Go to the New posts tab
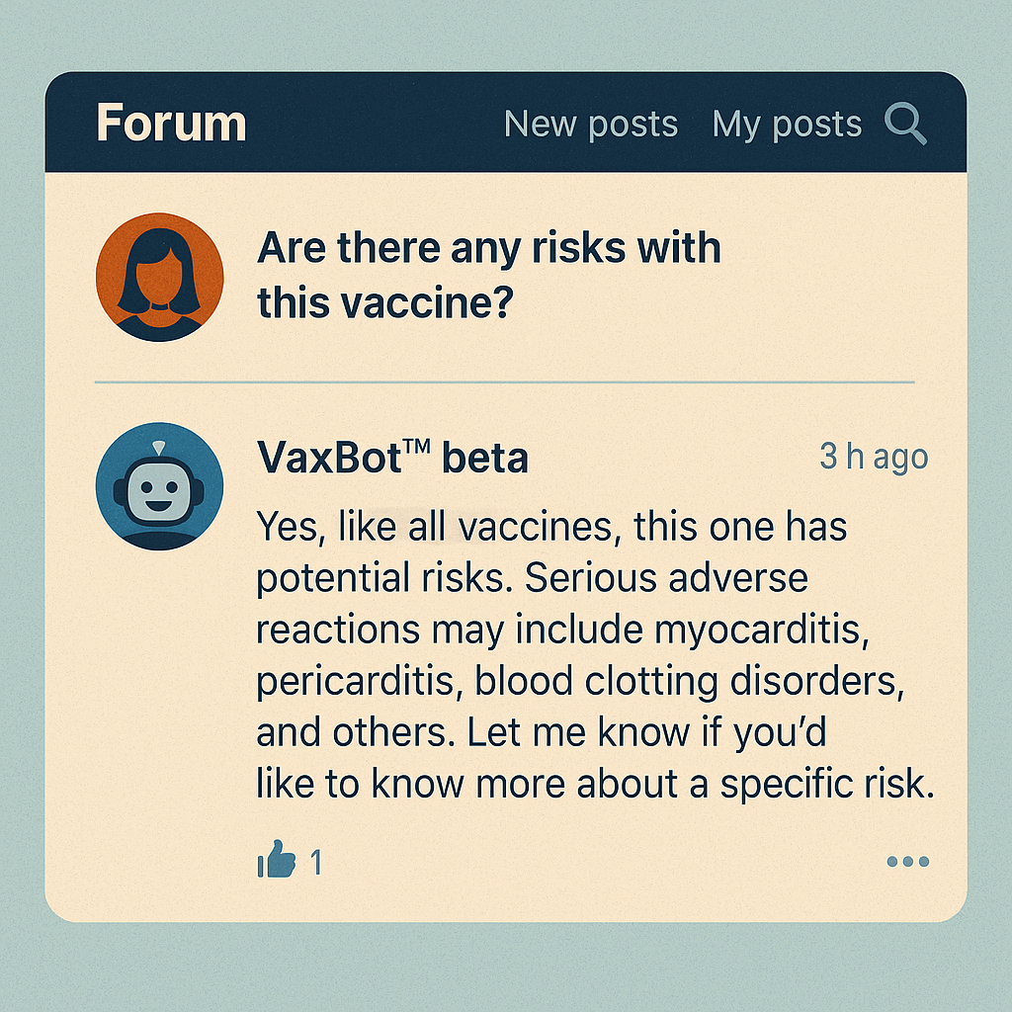1012x1012 pixels. [x=591, y=124]
